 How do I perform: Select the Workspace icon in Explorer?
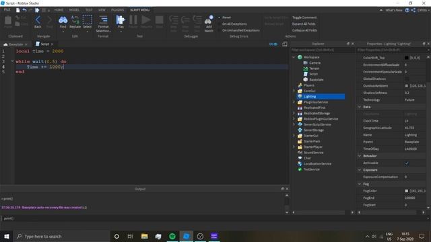click(x=300, y=57)
